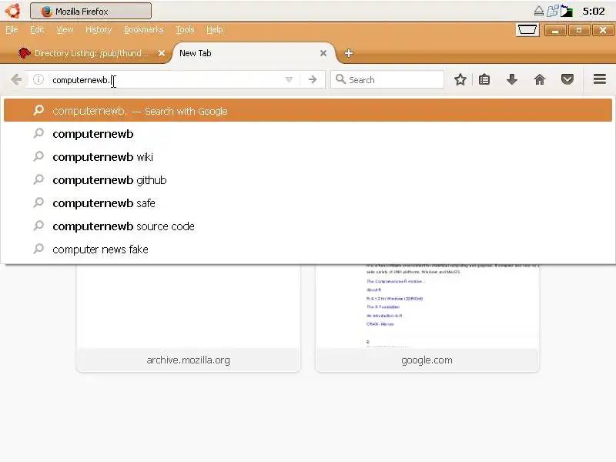Select suggestion 'computernewb source code'
This screenshot has height=462, width=616.
click(308, 226)
